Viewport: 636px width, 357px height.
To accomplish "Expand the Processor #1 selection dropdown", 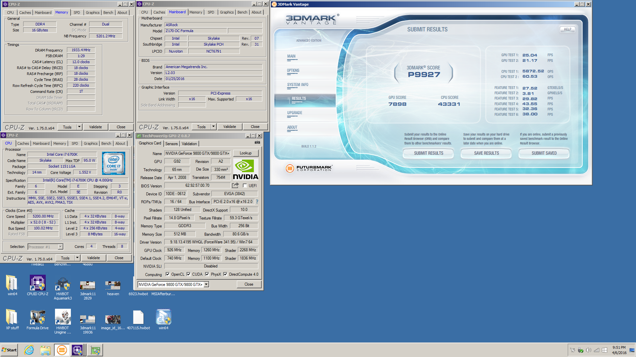I will [60, 247].
